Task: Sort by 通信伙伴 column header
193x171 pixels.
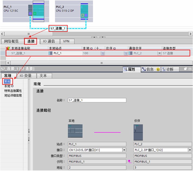Action: 135,48
